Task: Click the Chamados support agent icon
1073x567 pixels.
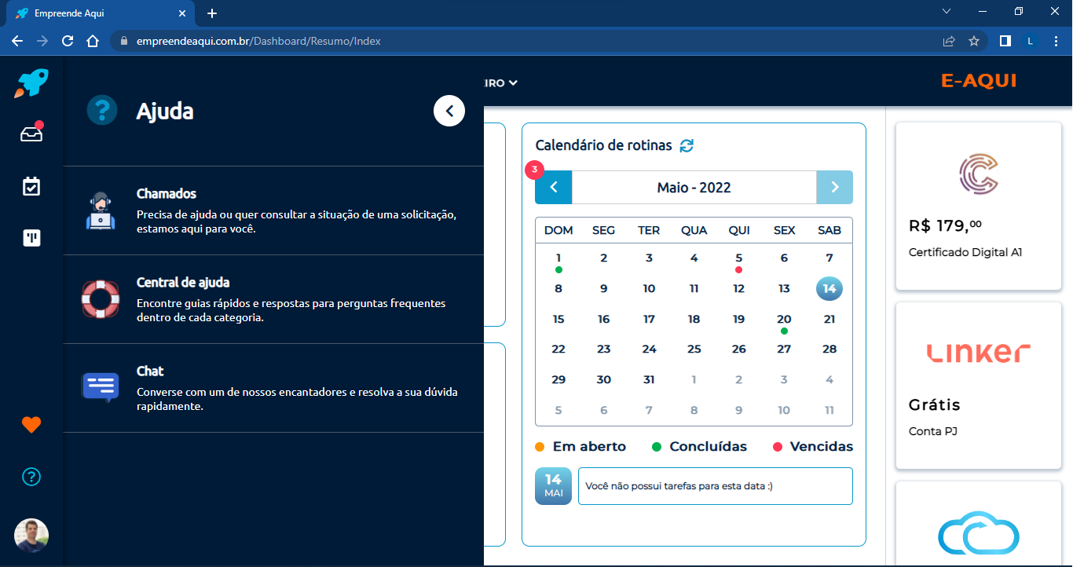Action: tap(101, 210)
